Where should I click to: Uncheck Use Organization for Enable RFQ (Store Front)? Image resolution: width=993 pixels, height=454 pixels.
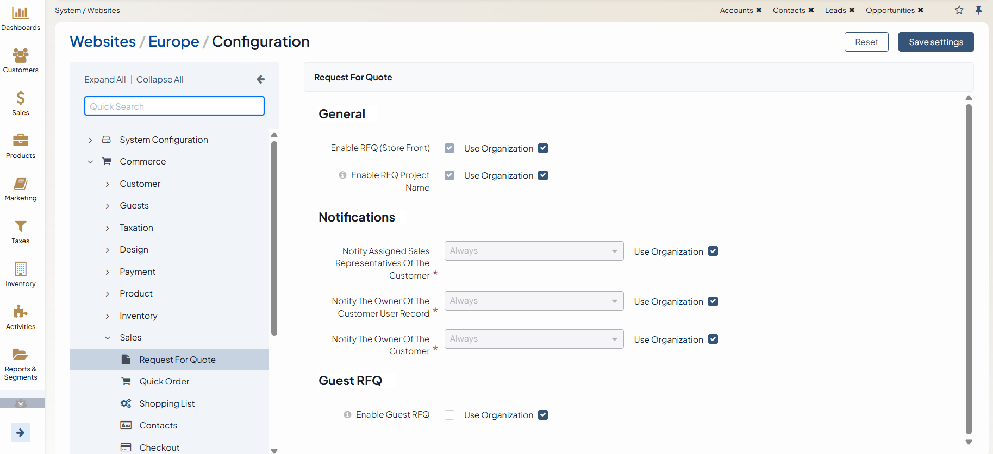pyautogui.click(x=543, y=148)
